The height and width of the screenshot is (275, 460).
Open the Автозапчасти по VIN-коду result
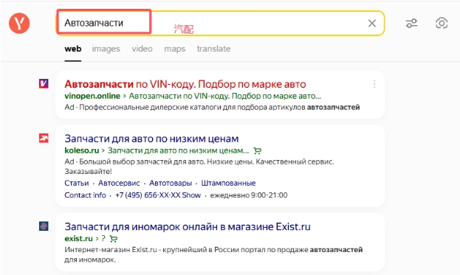[185, 84]
